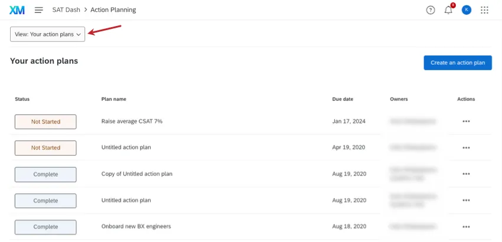Image resolution: width=502 pixels, height=242 pixels.
Task: Open the Raise average CSAT 7% plan
Action: point(132,122)
